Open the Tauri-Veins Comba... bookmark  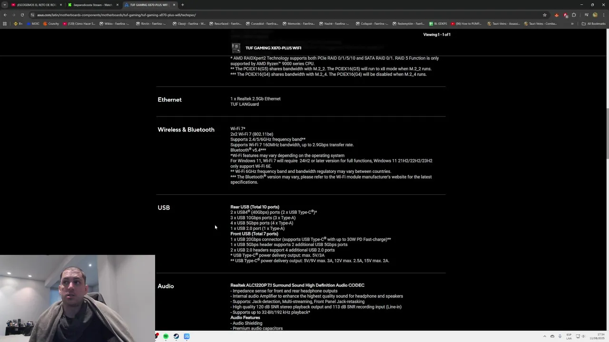[x=541, y=24]
